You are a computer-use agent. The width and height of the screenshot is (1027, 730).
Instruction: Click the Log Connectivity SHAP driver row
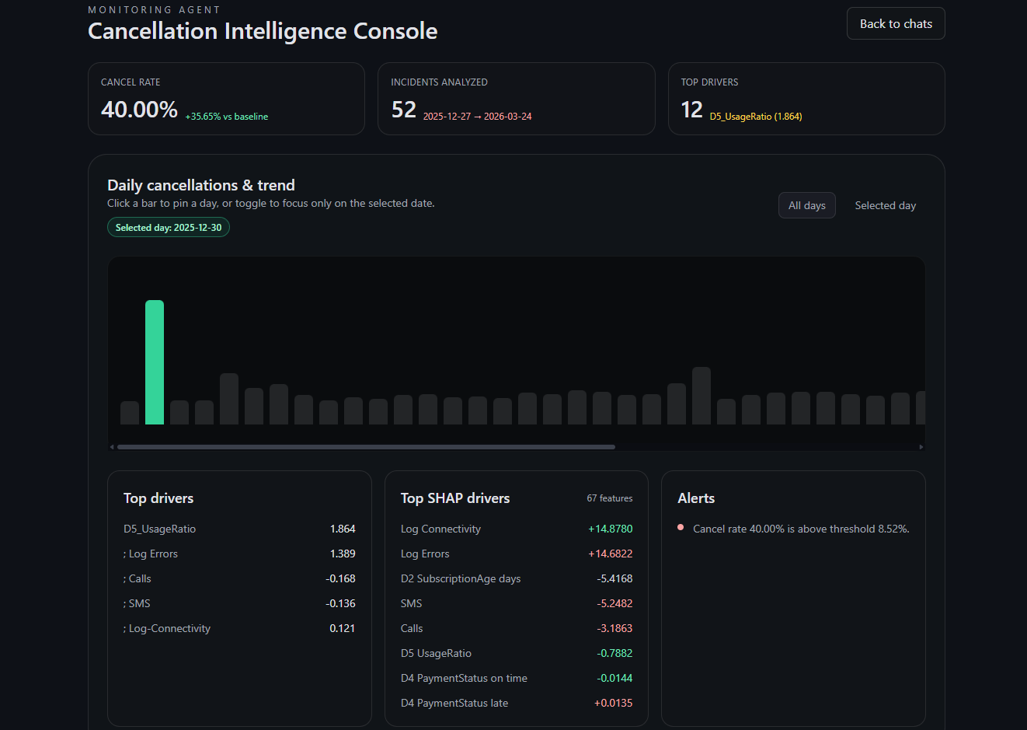point(517,529)
